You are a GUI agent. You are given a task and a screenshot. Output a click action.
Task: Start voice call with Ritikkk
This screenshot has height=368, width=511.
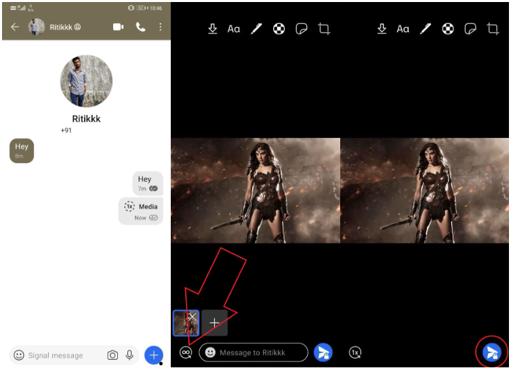[140, 27]
